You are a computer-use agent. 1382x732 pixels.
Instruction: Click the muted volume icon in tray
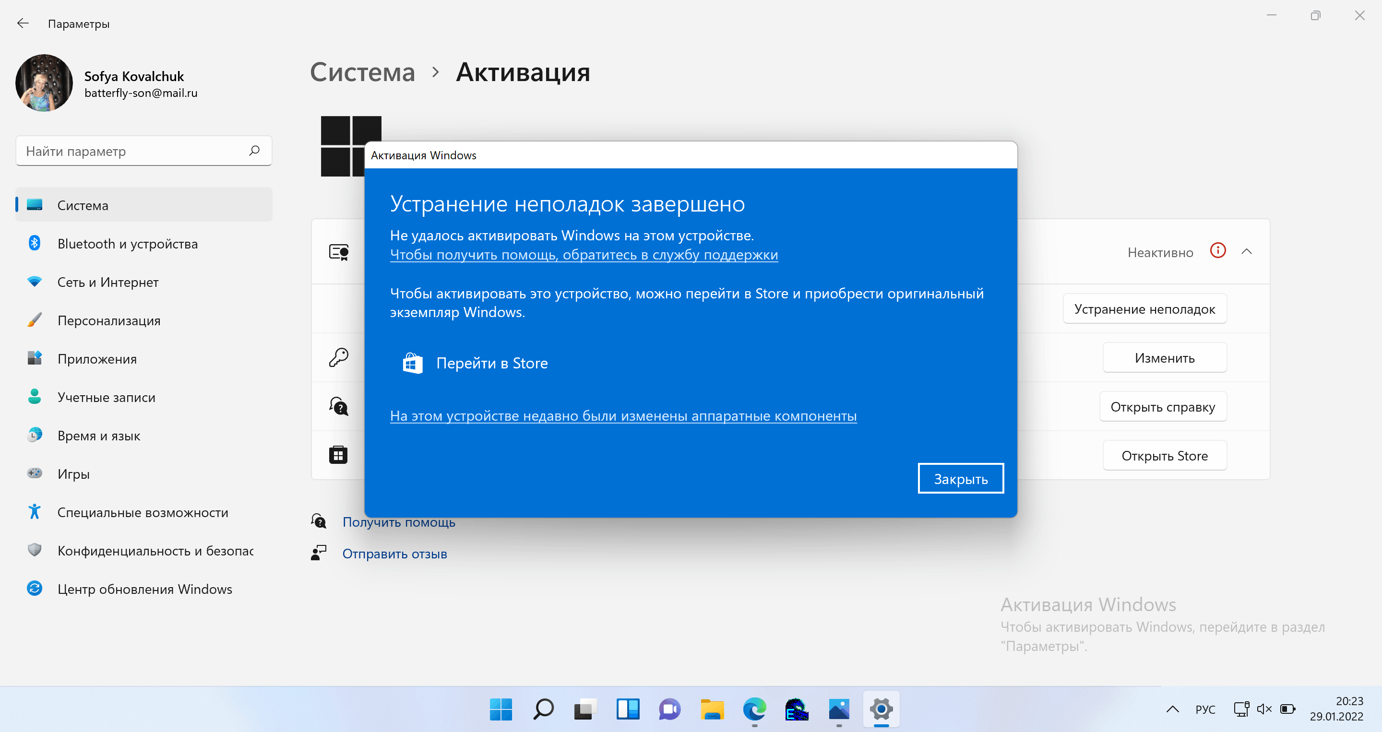[1264, 709]
